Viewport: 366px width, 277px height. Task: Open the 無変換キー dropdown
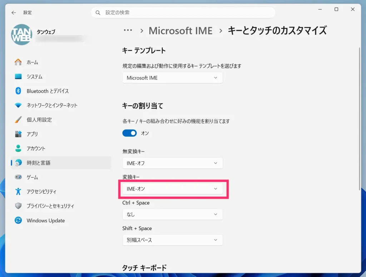tap(173, 163)
